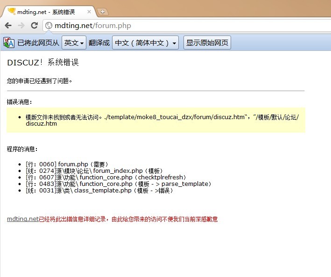The width and height of the screenshot is (331, 277).
Task: Click the line 0607 checktplrefresh entry
Action: (x=106, y=178)
